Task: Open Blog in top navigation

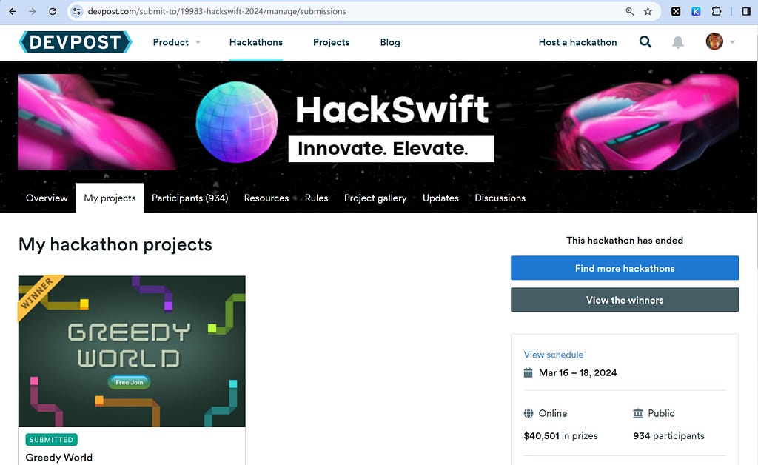Action: (x=389, y=42)
